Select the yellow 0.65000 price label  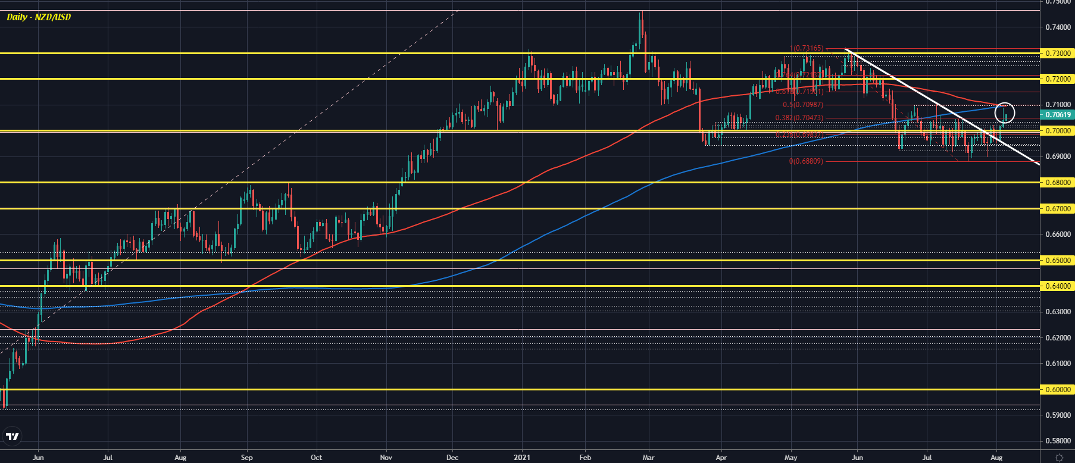pyautogui.click(x=1058, y=261)
